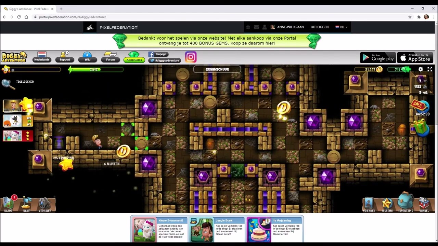This screenshot has width=438, height=246.
Task: Open the Kamp camp icon
Action: click(27, 204)
